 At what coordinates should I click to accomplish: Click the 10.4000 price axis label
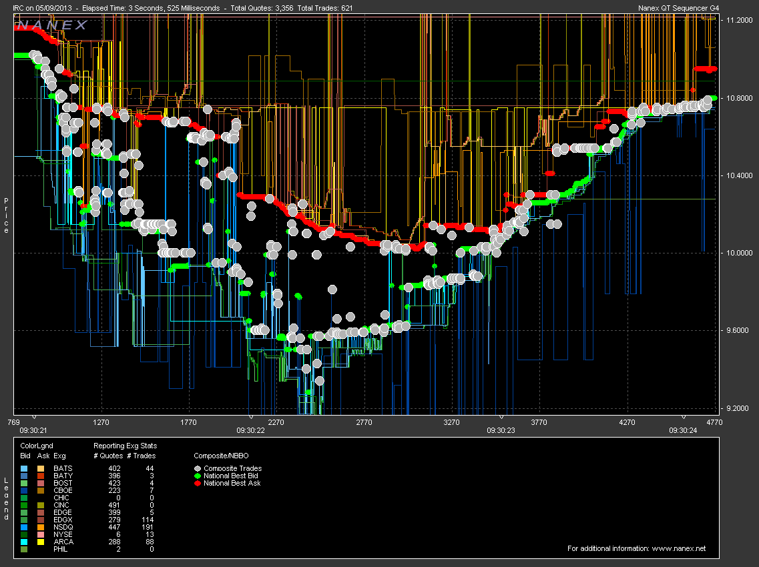click(739, 175)
